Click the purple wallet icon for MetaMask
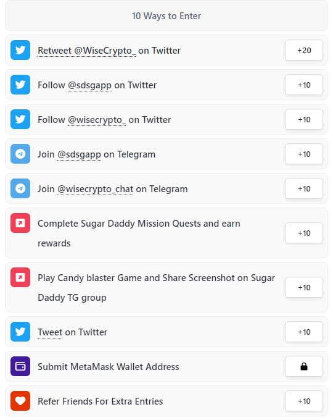The image size is (333, 420). point(20,366)
